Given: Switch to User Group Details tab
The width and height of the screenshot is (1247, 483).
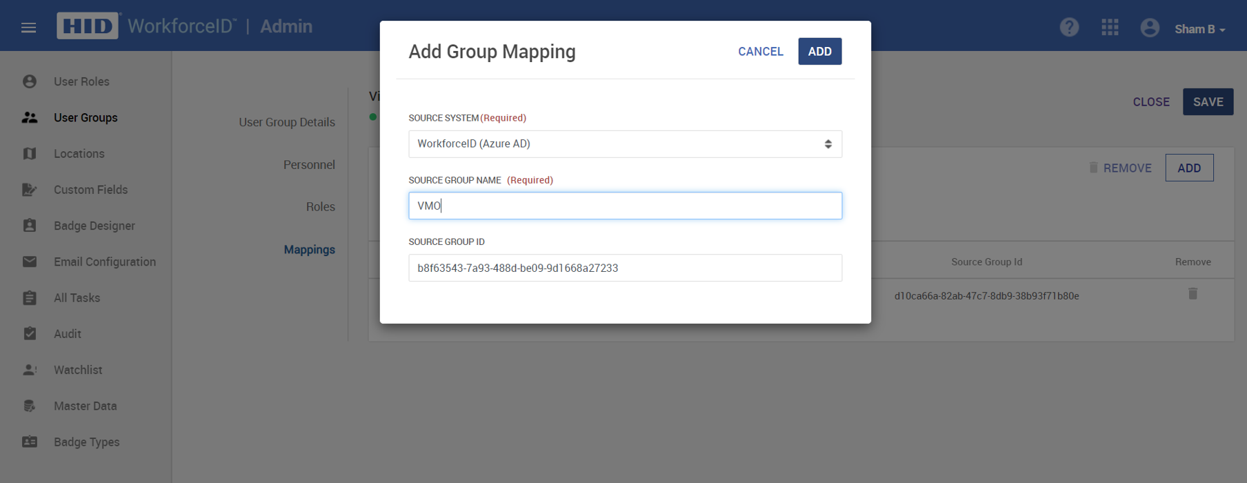Looking at the screenshot, I should pos(287,122).
